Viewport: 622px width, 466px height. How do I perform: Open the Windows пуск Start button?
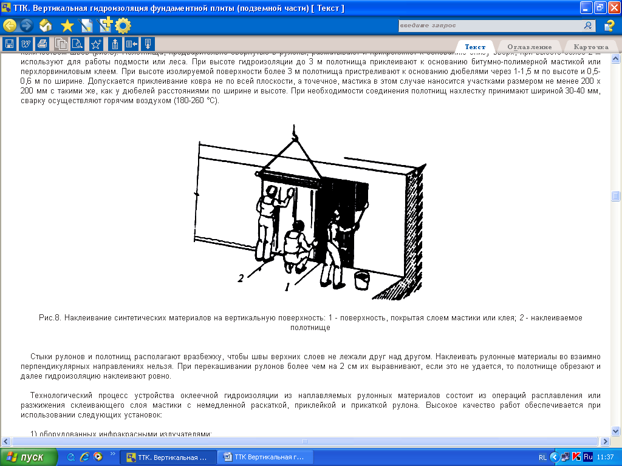point(29,458)
